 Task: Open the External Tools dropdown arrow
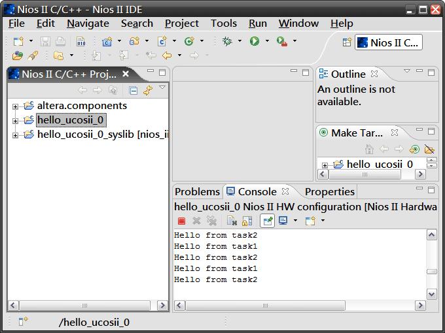pyautogui.click(x=294, y=41)
